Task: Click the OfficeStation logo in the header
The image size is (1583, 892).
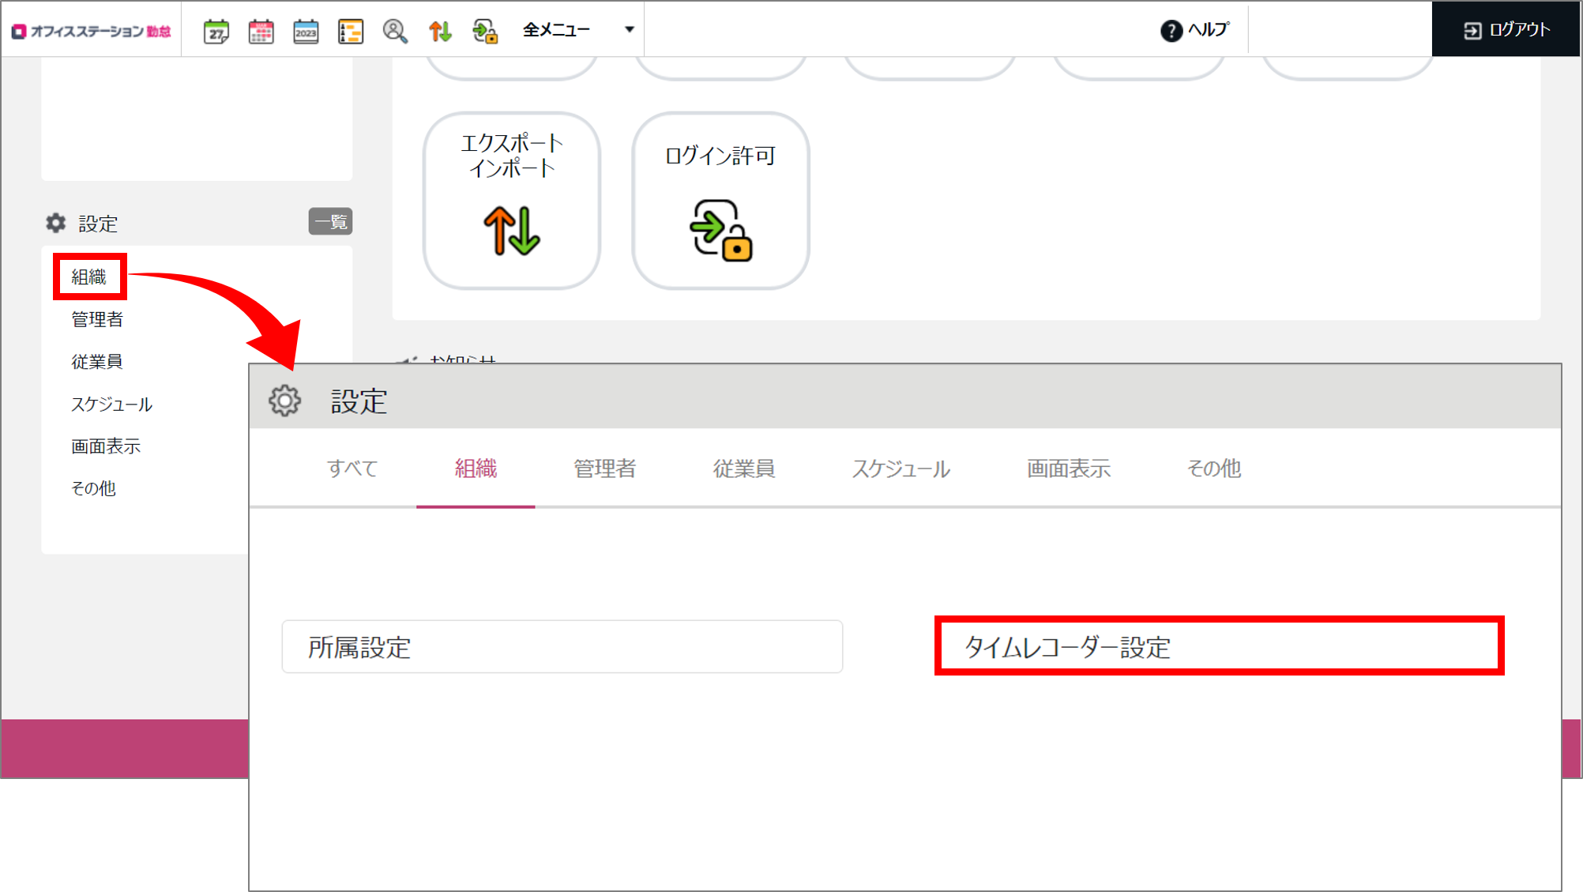Action: [91, 31]
